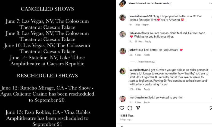Image resolution: width=212 pixels, height=127 pixels.
Task: Share the post via paper plane icon
Action: [138, 108]
